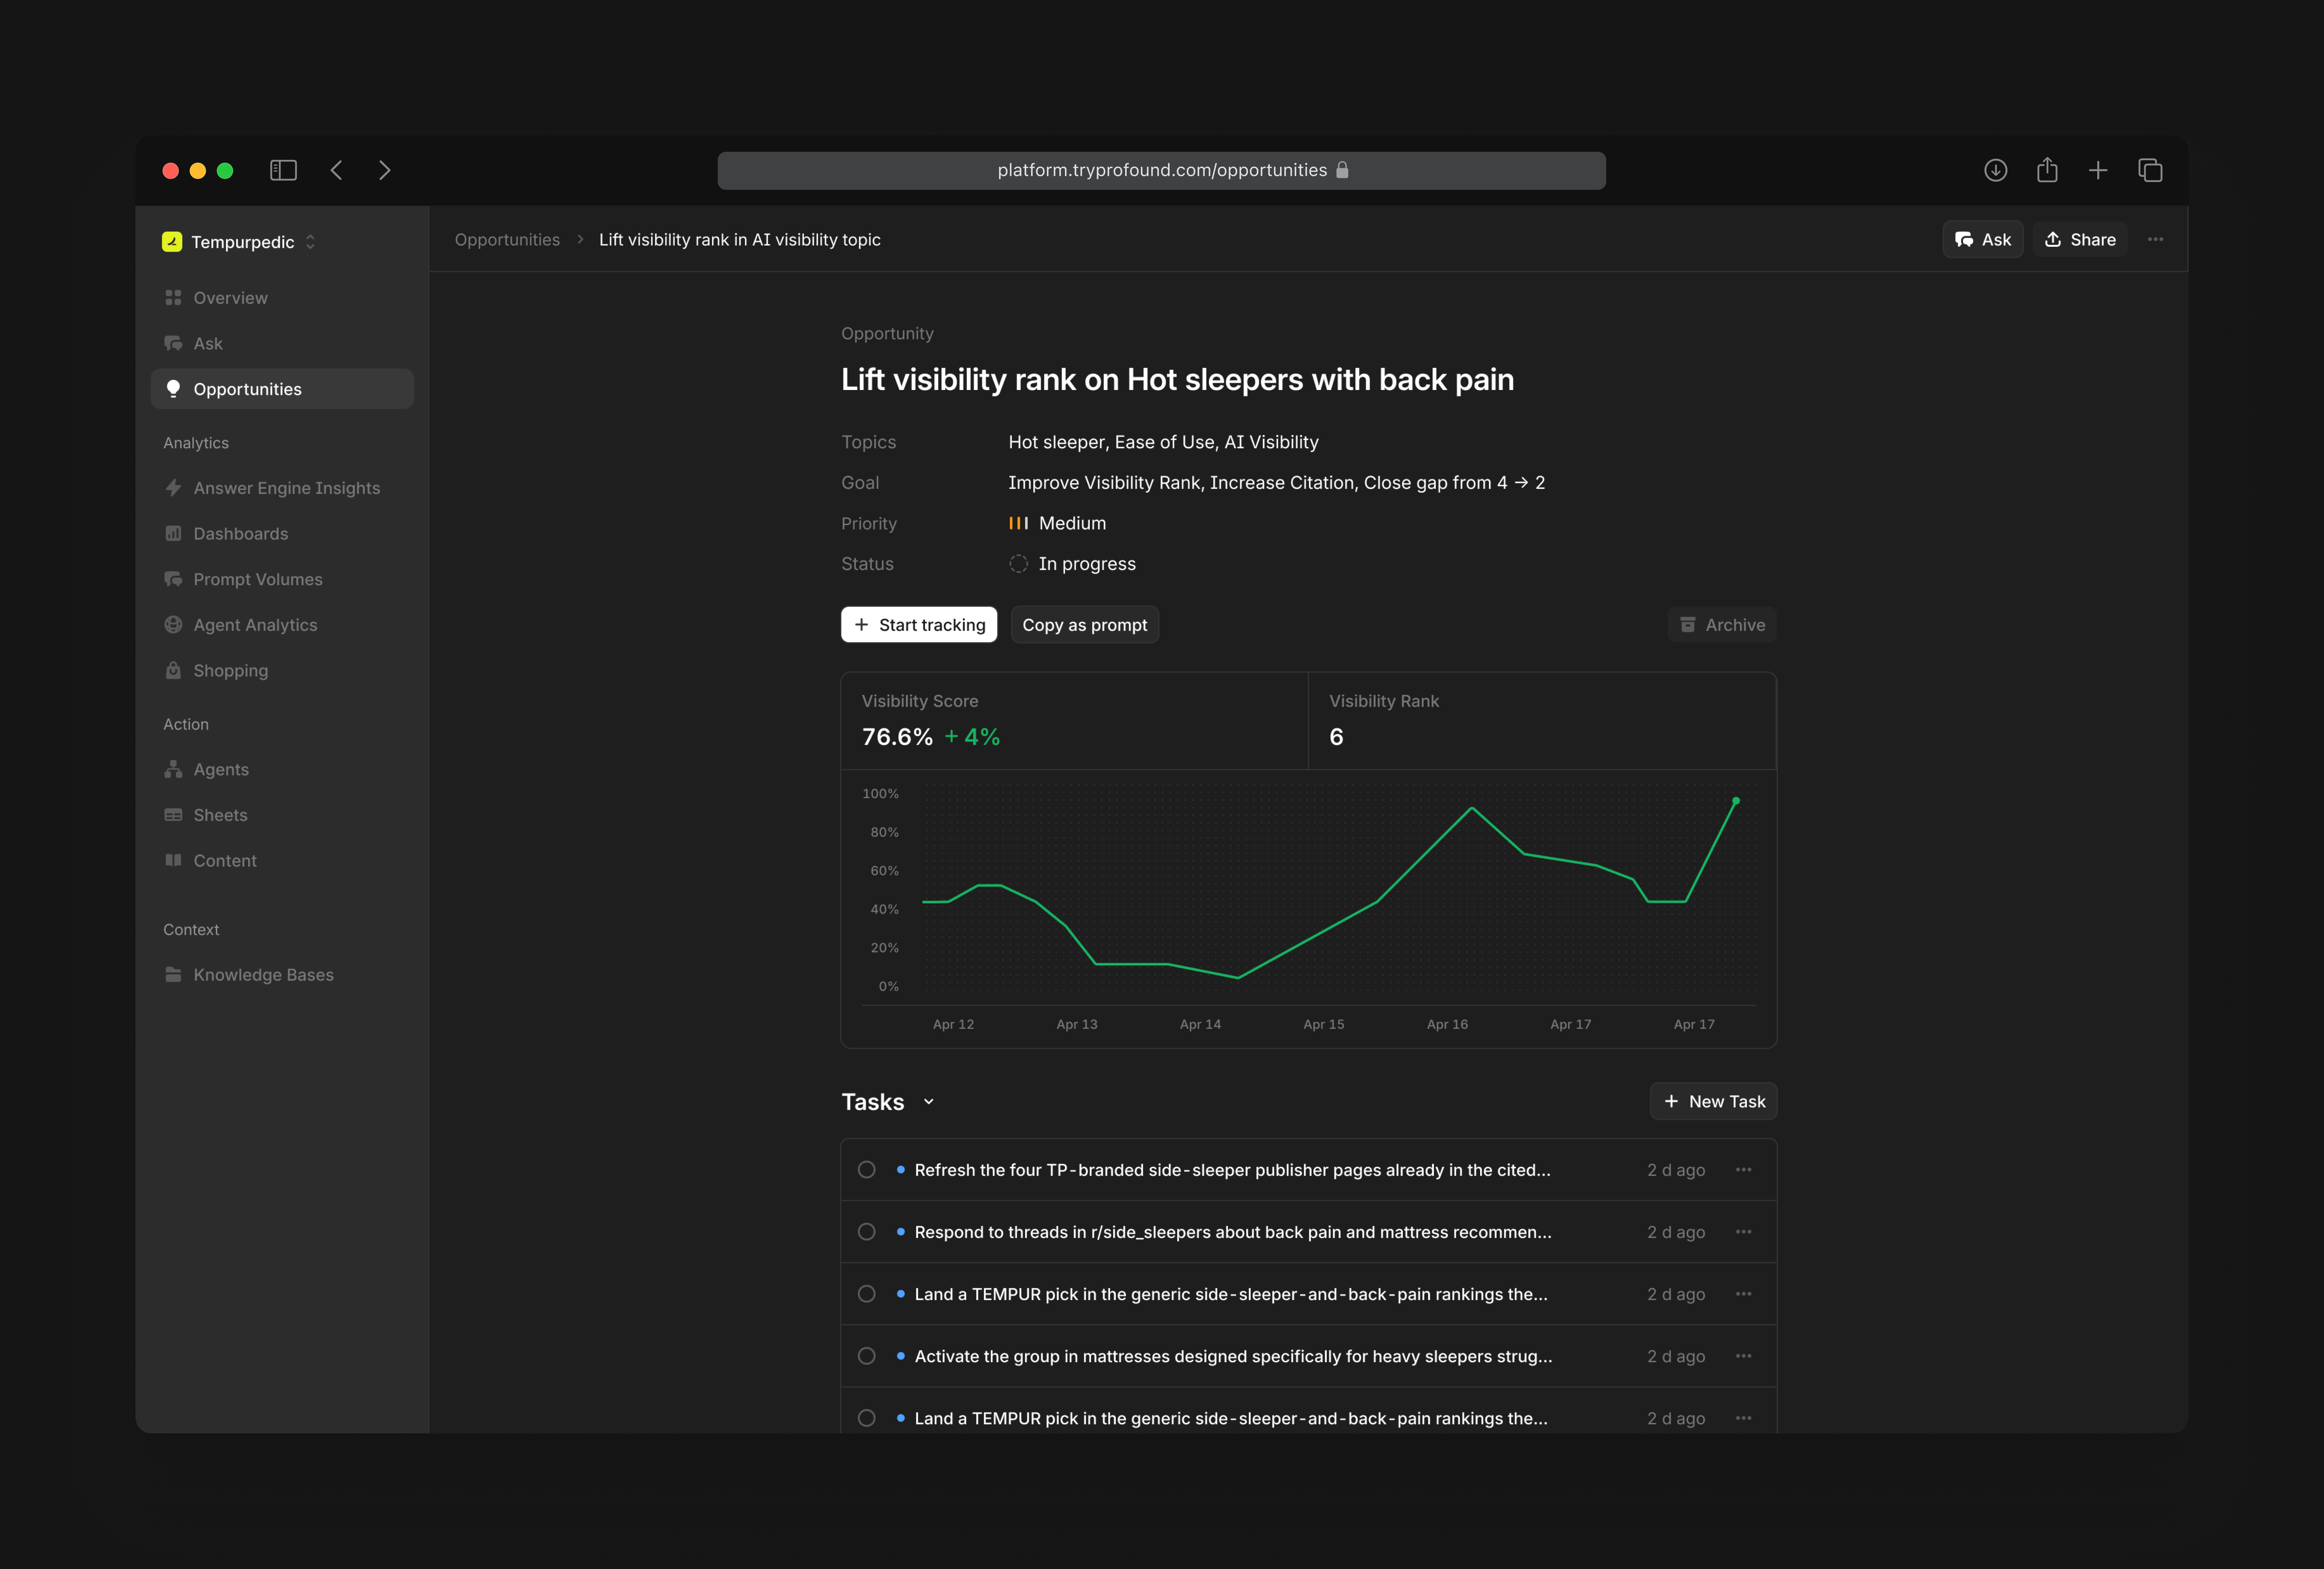The width and height of the screenshot is (2324, 1569).
Task: Mark Activate the group task complete
Action: pos(867,1356)
